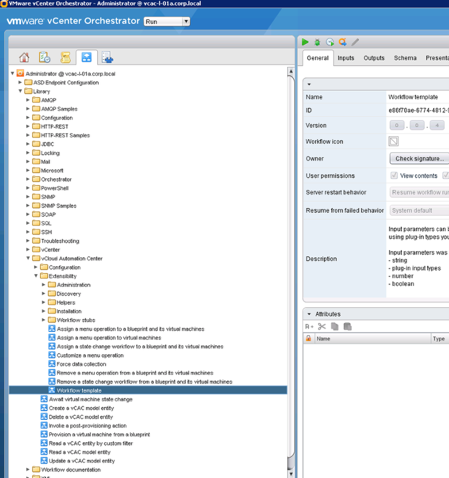This screenshot has width=449, height=478.
Task: Click the green Start workflow play icon
Action: coord(306,42)
